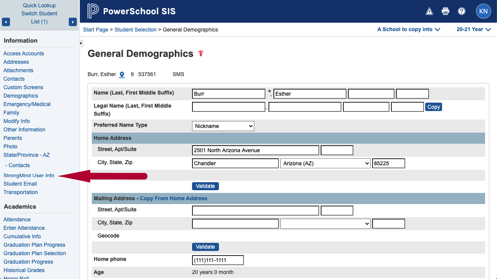The image size is (497, 279).
Task: Click the Chandler city field
Action: click(x=235, y=163)
